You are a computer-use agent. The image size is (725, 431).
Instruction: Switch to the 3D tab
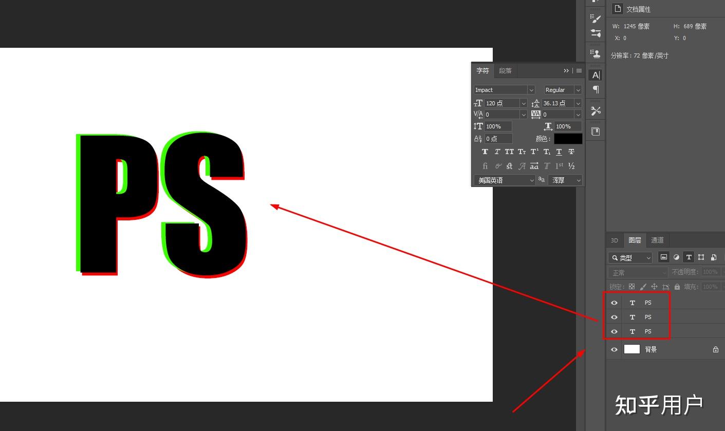tap(614, 240)
